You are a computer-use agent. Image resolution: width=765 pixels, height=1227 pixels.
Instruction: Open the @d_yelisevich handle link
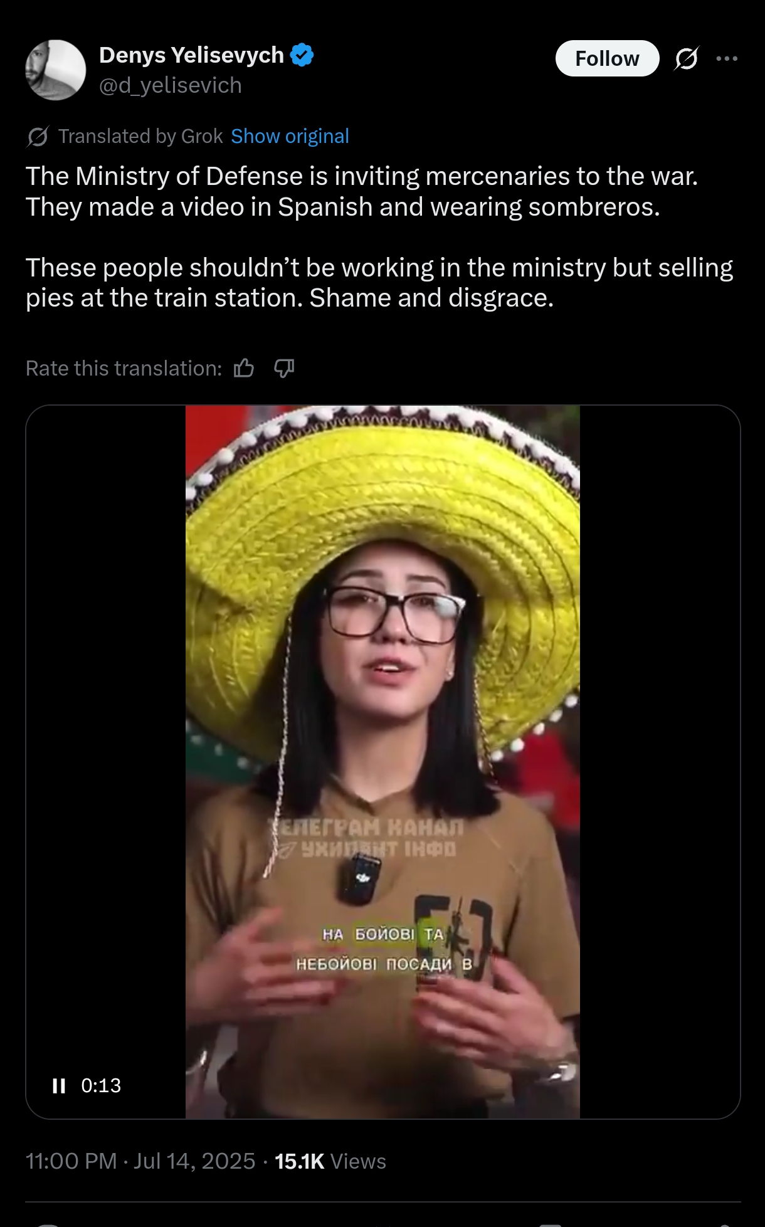pyautogui.click(x=171, y=85)
